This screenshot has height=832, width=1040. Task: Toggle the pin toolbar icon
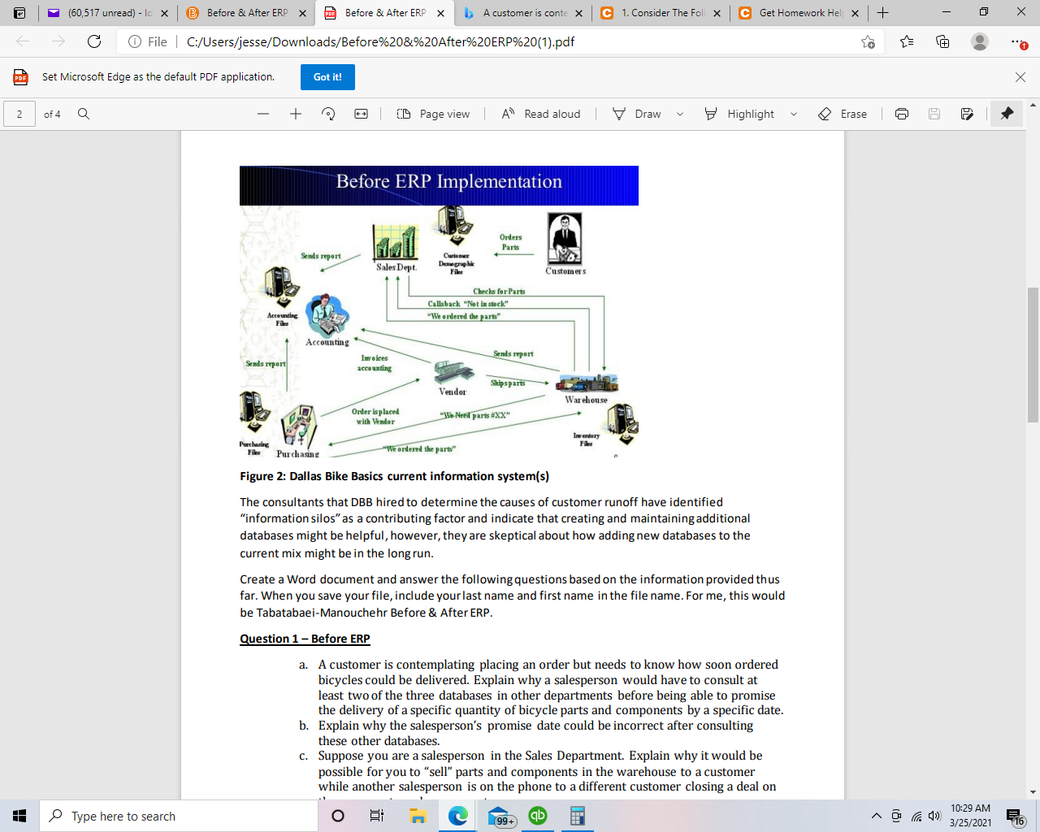(1007, 114)
